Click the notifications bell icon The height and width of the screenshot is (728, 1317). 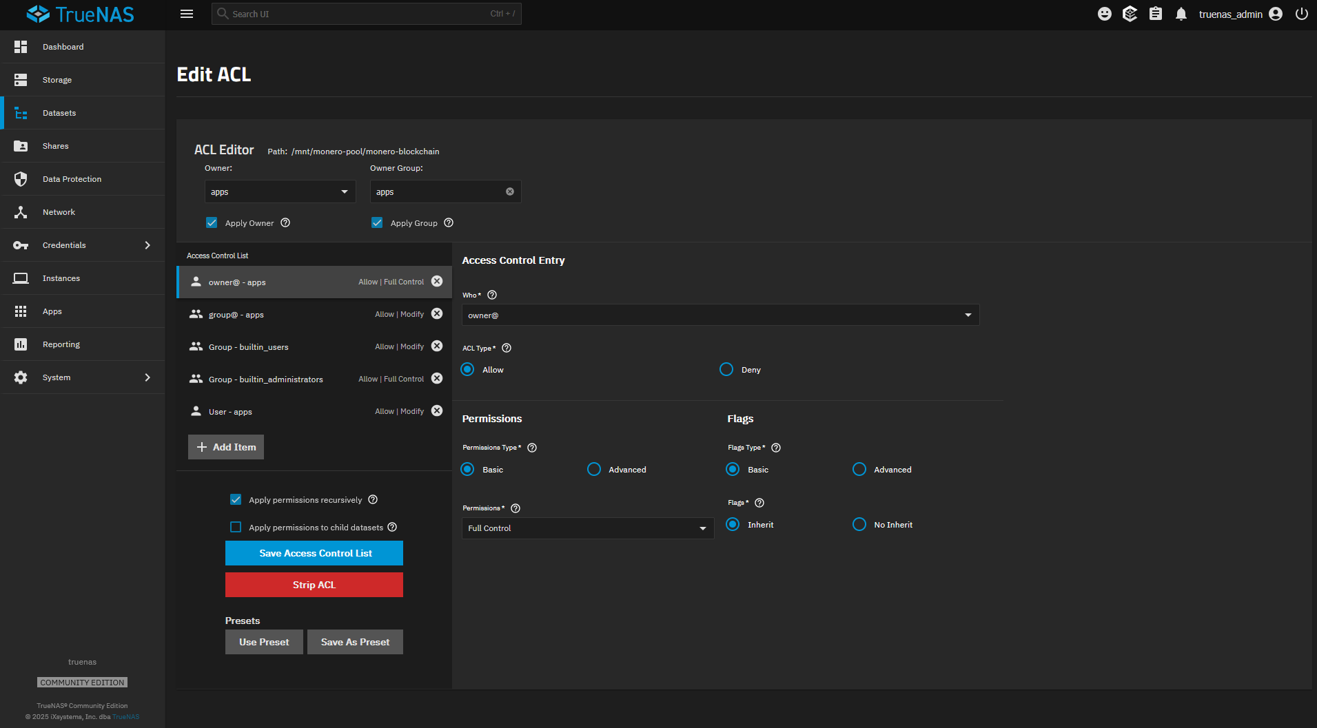[1181, 13]
